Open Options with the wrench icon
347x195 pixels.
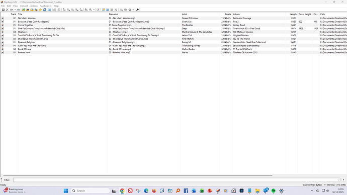[x=137, y=10]
